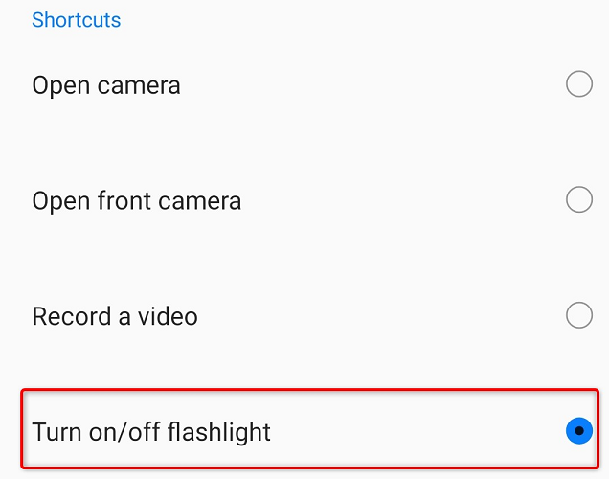Screen dimensions: 609x479
Task: Tap the empty circle beside Open front camera
Action: (x=579, y=200)
